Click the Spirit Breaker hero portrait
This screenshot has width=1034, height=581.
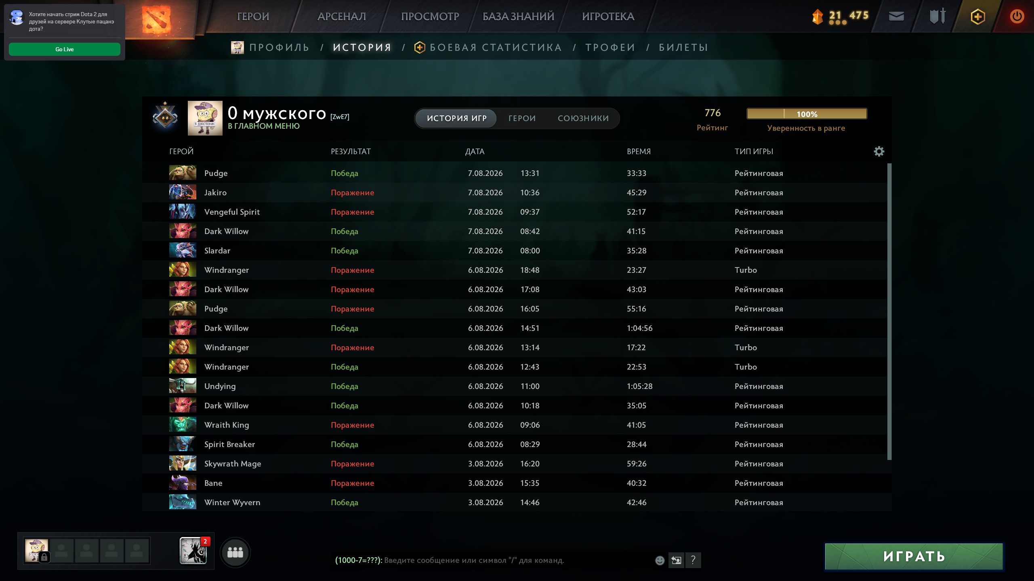(x=183, y=444)
